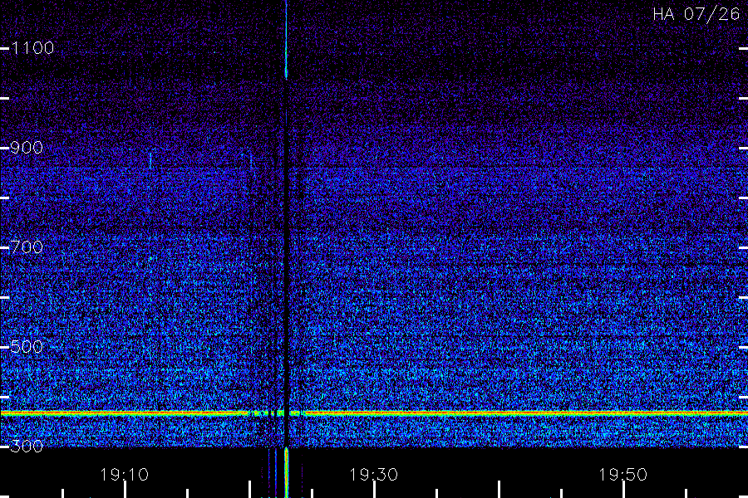The width and height of the screenshot is (748, 498).
Task: Click the 700 frequency axis label
Action: [x=27, y=247]
